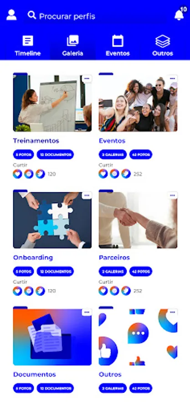Focus the Procurar perfis search field
Viewport: 190px width, 411px height.
point(95,16)
